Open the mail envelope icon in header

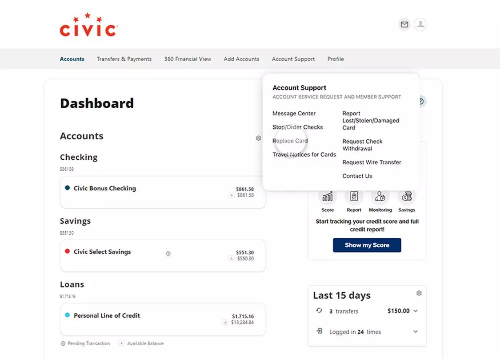[404, 24]
